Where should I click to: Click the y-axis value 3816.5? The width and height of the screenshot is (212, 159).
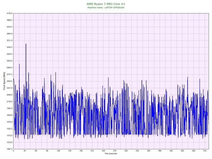9,27
